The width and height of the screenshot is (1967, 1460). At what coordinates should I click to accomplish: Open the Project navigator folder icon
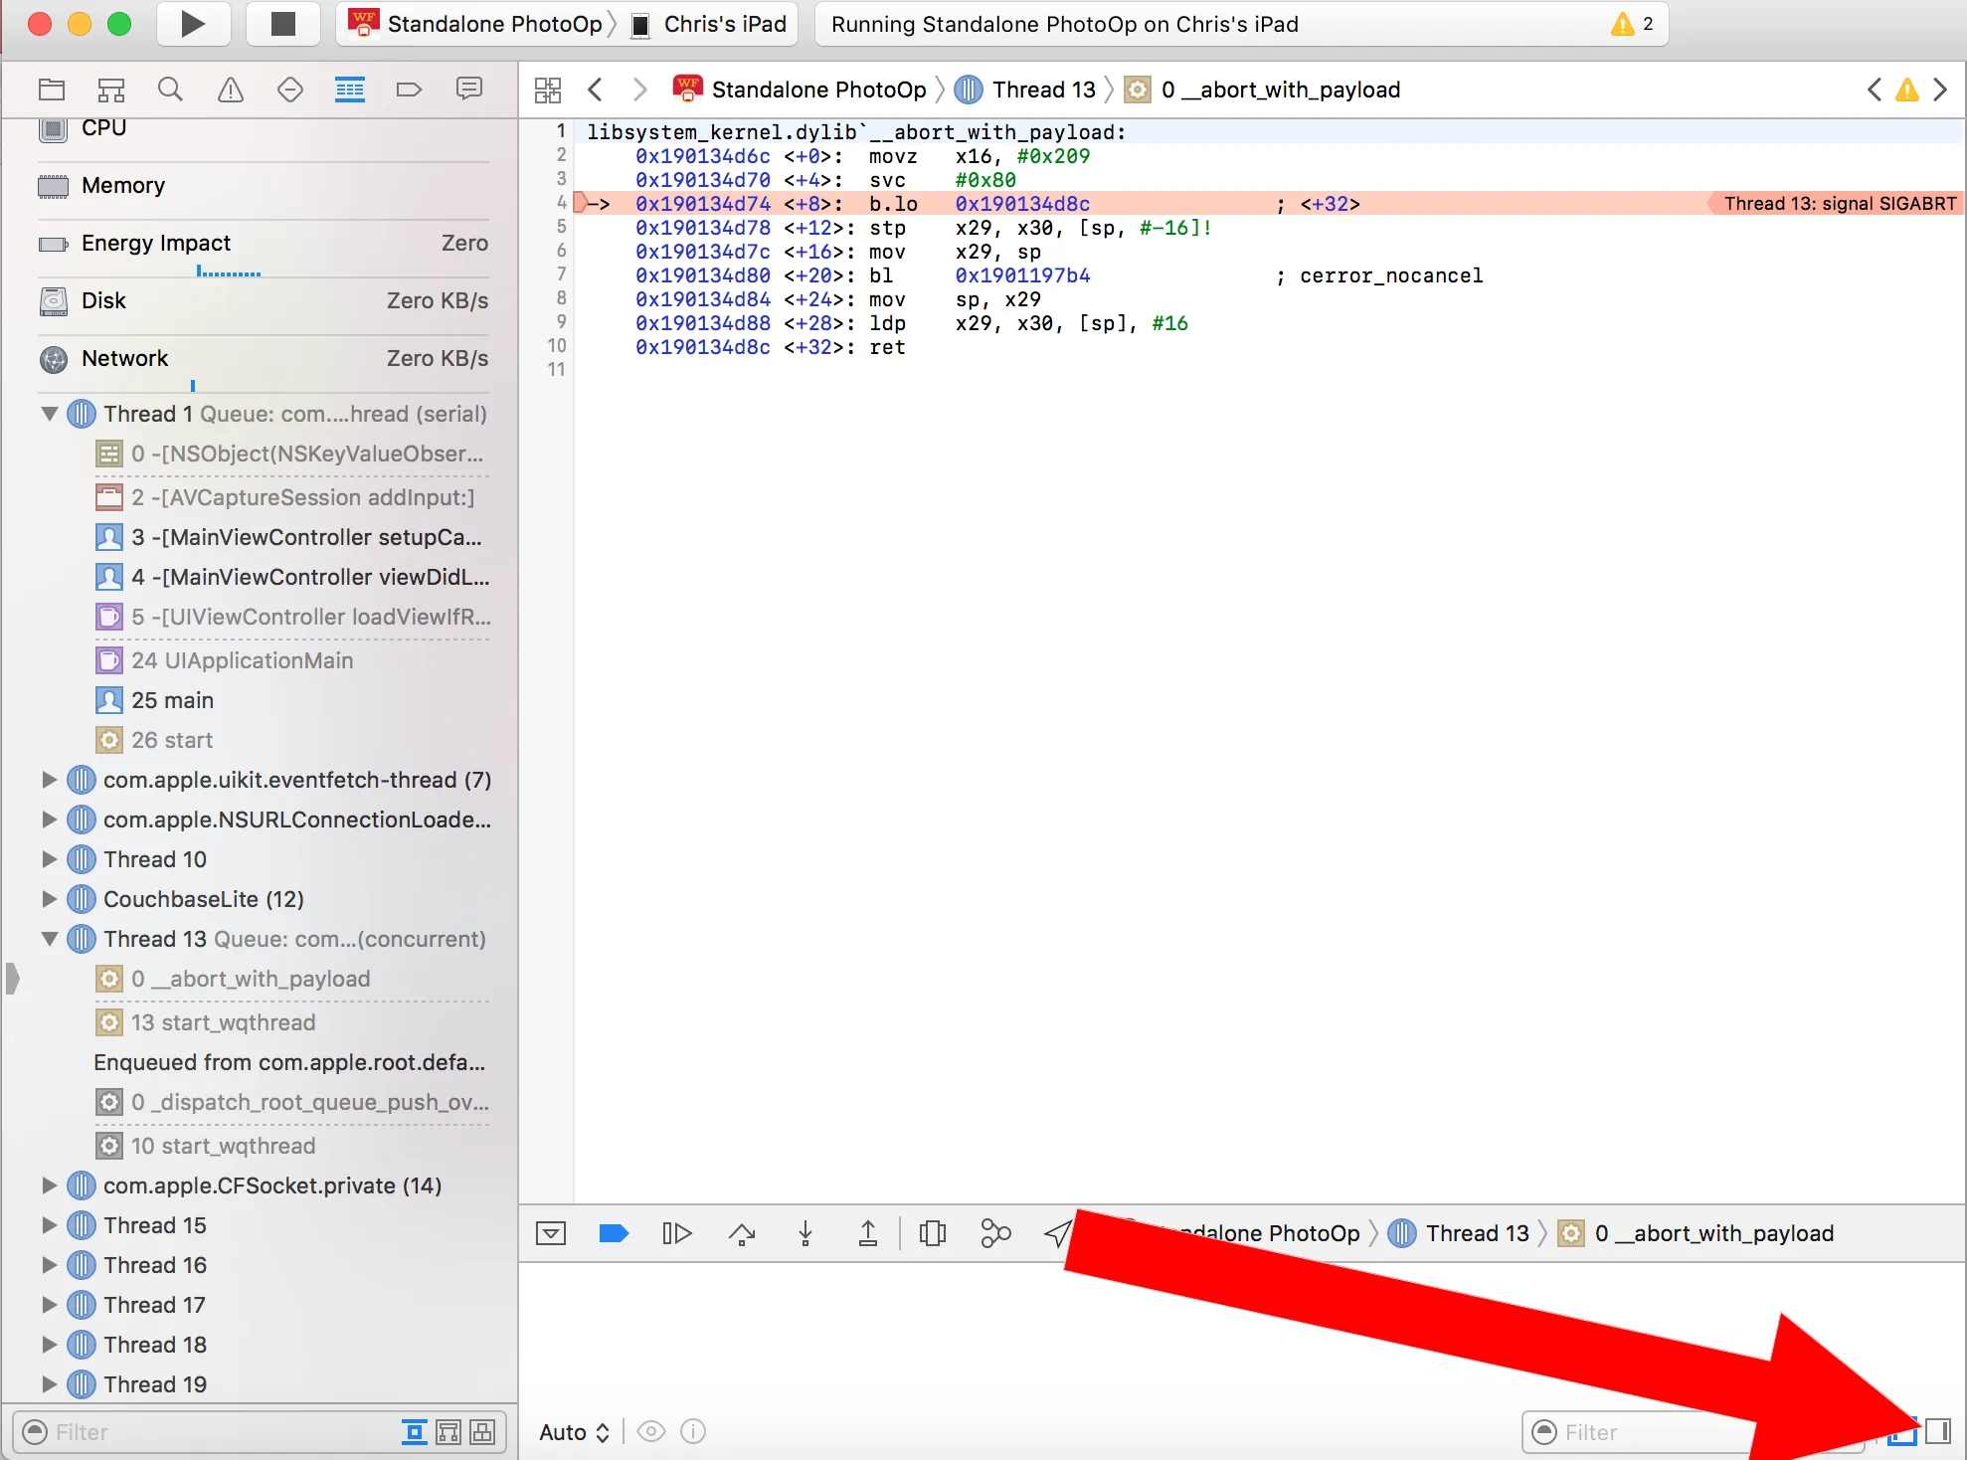pos(52,91)
